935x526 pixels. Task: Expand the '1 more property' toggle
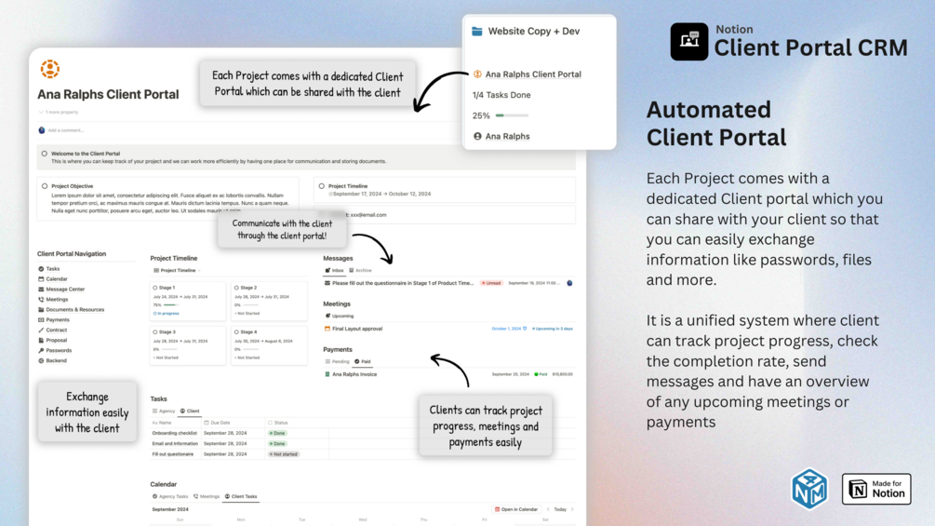pos(59,112)
